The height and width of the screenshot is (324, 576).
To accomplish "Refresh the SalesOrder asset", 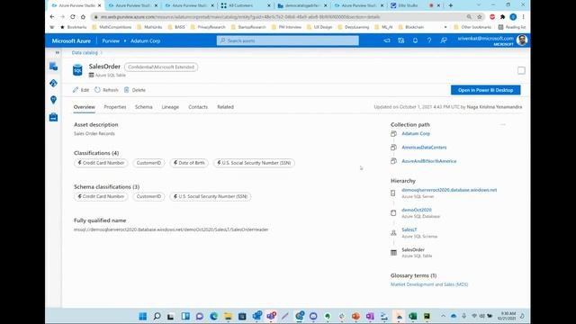I will [x=106, y=90].
